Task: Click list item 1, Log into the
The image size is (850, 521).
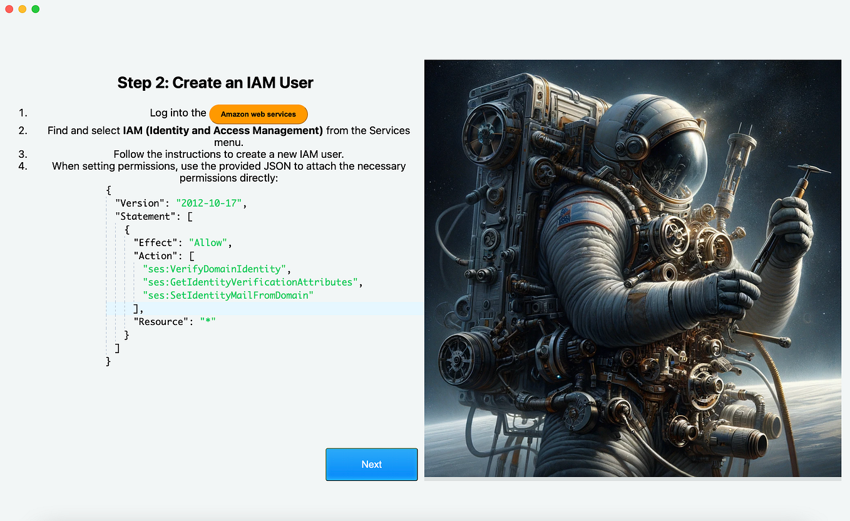Action: click(178, 113)
